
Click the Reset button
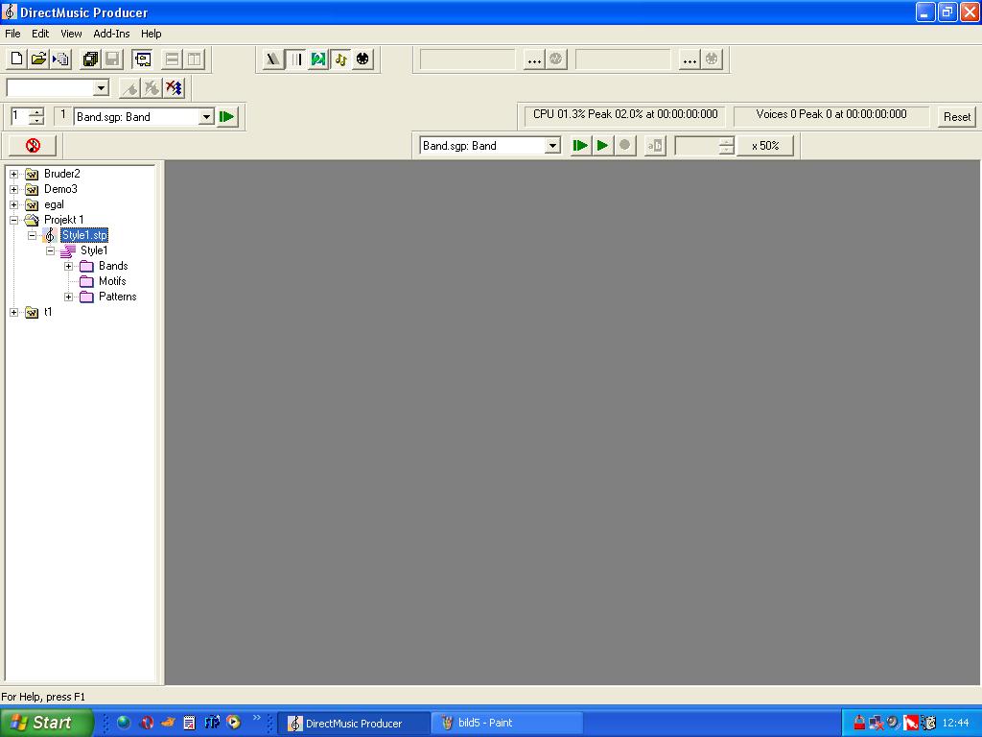coord(956,117)
